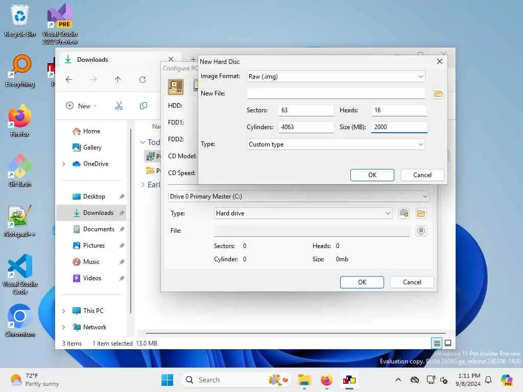
Task: Click Cancel in Configure PC dialog
Action: click(x=412, y=282)
